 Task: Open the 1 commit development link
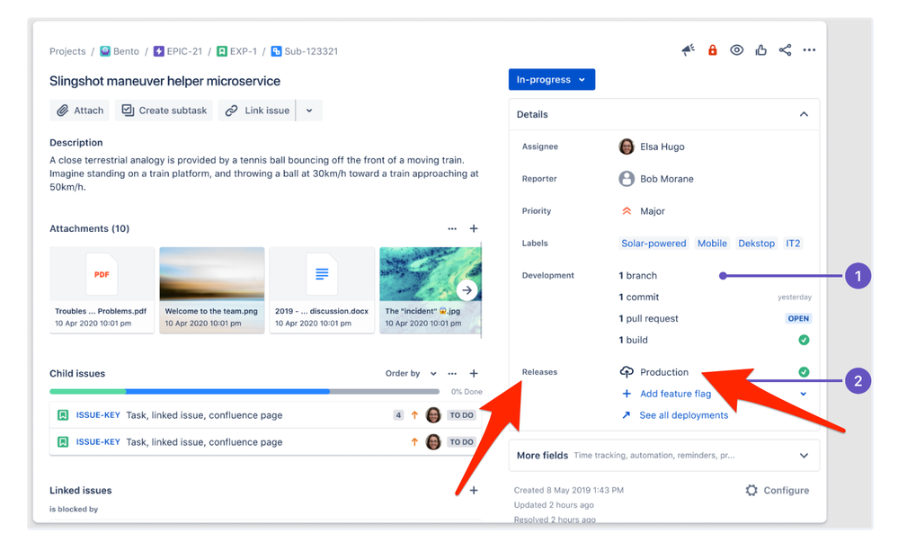638,297
